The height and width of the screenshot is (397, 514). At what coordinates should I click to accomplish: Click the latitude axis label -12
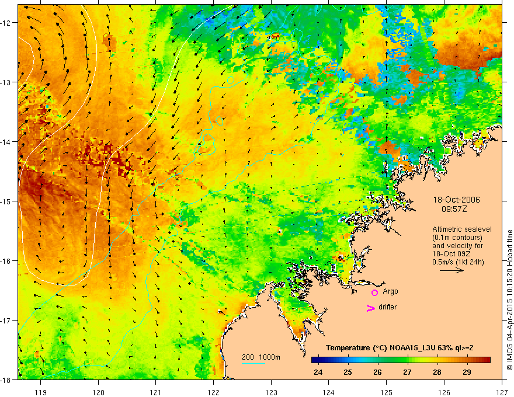(x=6, y=23)
